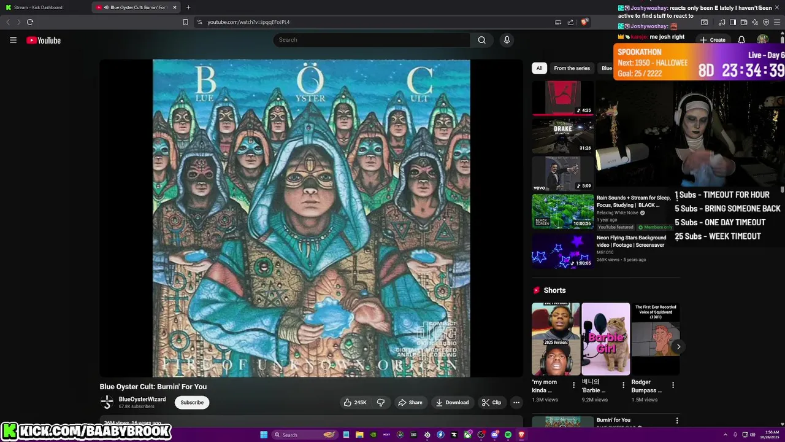785x442 pixels.
Task: Open BlueOysterWizard channel avatar
Action: click(x=107, y=403)
